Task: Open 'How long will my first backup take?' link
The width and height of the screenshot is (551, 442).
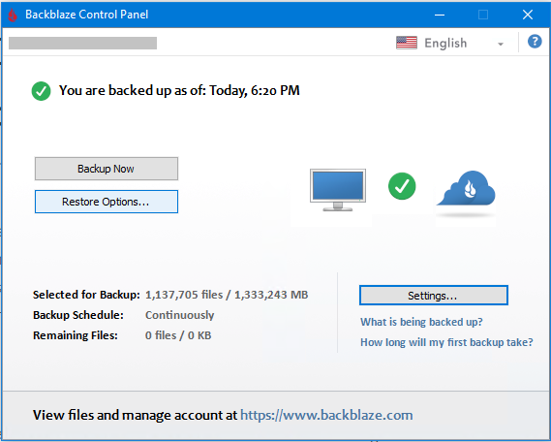Action: pos(446,342)
